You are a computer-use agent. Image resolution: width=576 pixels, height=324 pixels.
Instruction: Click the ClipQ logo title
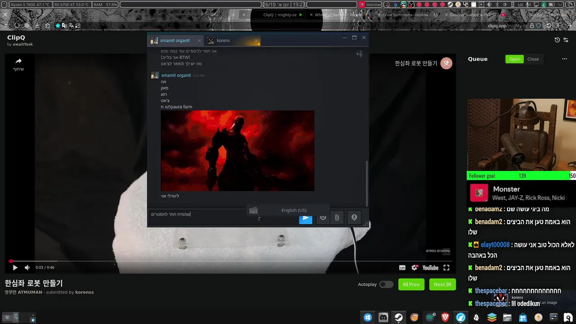coord(16,38)
